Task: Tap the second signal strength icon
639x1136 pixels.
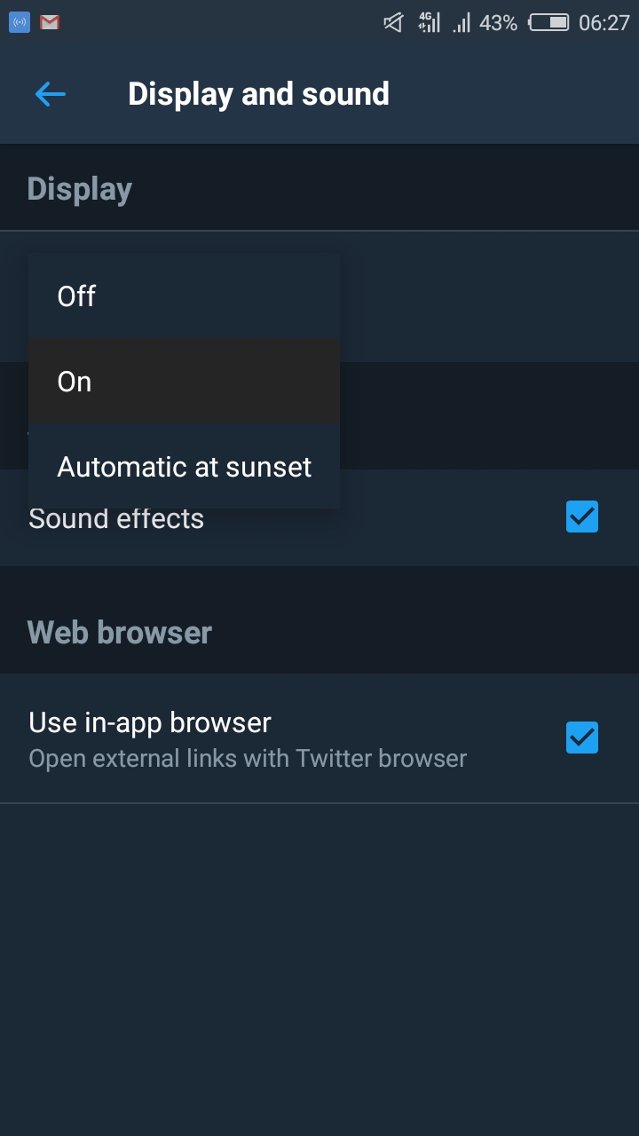Action: pos(461,23)
